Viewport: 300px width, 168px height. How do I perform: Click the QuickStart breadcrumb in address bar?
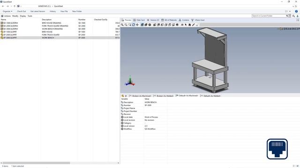pos(59,6)
